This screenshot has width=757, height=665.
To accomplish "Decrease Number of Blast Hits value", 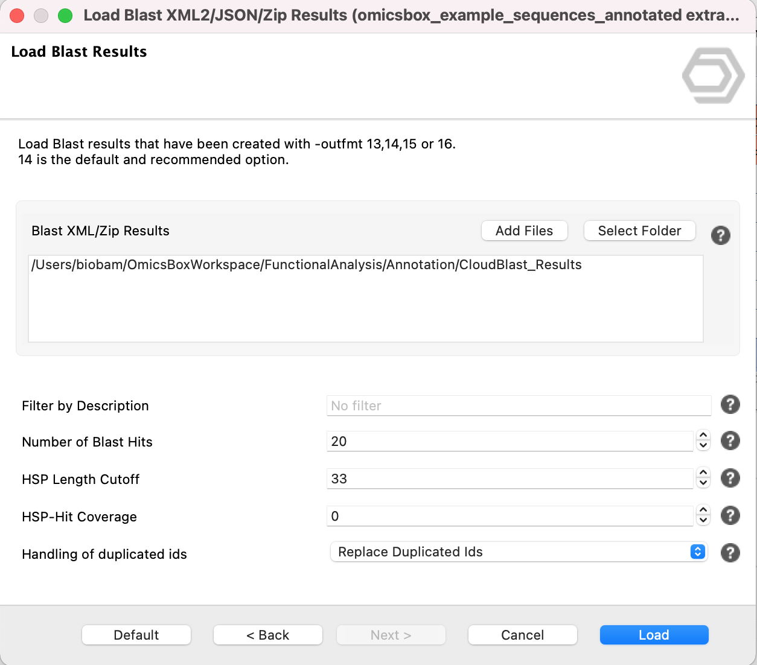I will 703,447.
